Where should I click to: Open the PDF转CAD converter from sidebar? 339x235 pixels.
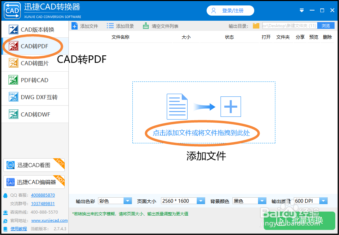coord(34,80)
